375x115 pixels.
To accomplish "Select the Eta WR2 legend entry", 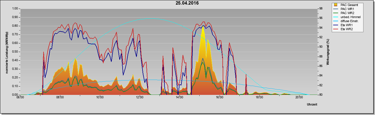I will 347,29.
